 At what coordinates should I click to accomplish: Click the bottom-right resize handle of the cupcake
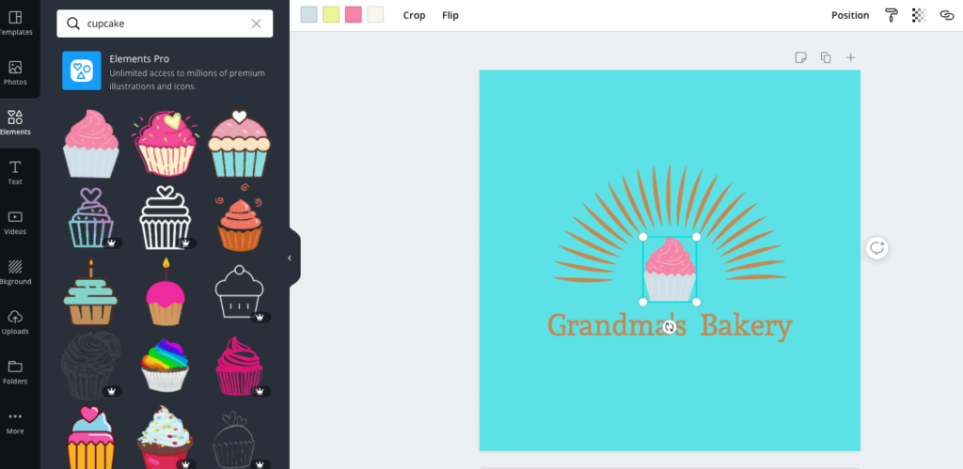coord(697,302)
